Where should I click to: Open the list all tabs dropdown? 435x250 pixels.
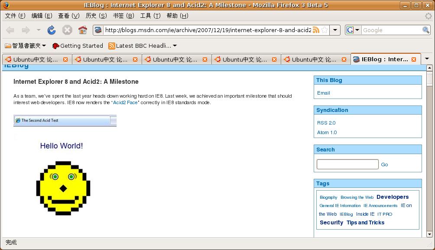(x=427, y=59)
